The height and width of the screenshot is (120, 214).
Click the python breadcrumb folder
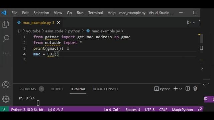[x=74, y=31]
